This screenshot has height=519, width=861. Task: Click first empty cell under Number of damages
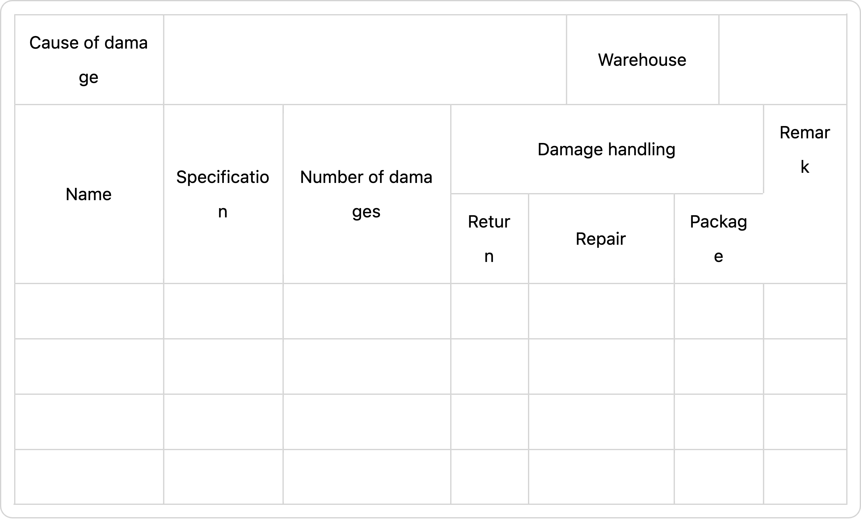(366, 311)
